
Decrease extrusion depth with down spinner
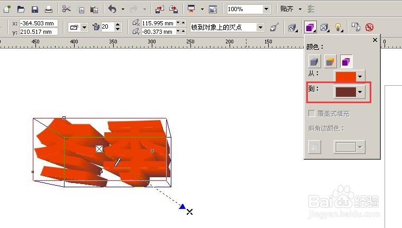pyautogui.click(x=117, y=29)
